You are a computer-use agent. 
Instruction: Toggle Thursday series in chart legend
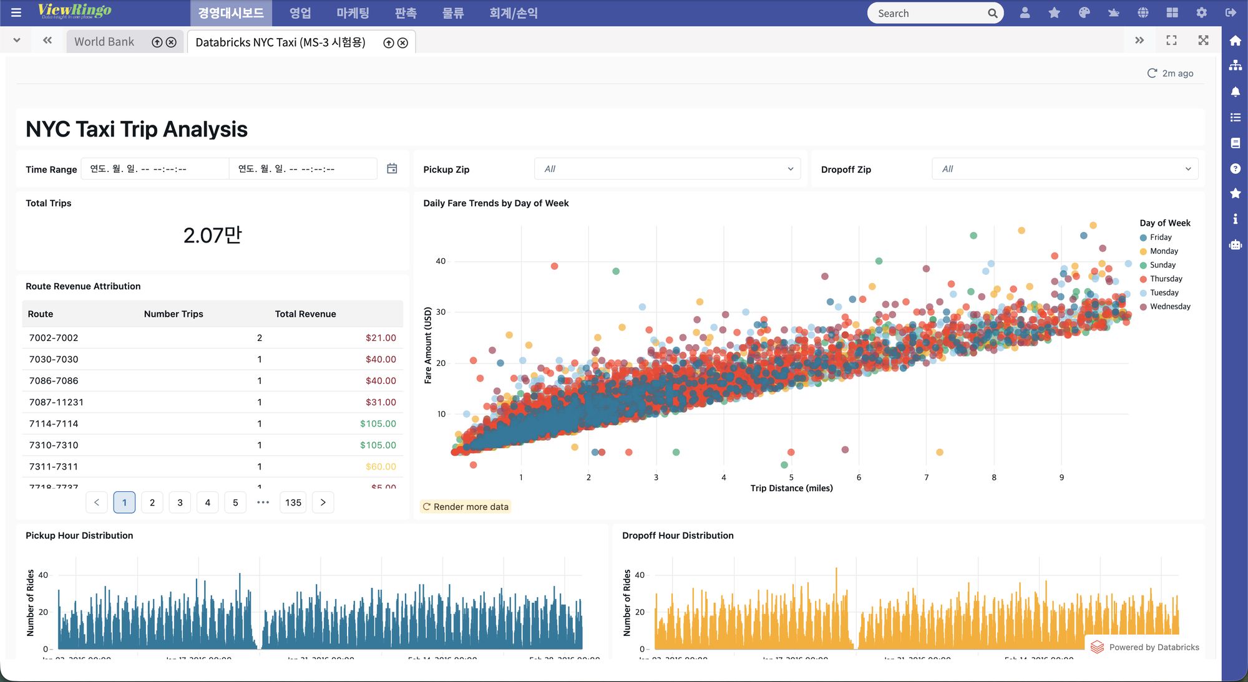click(1161, 279)
